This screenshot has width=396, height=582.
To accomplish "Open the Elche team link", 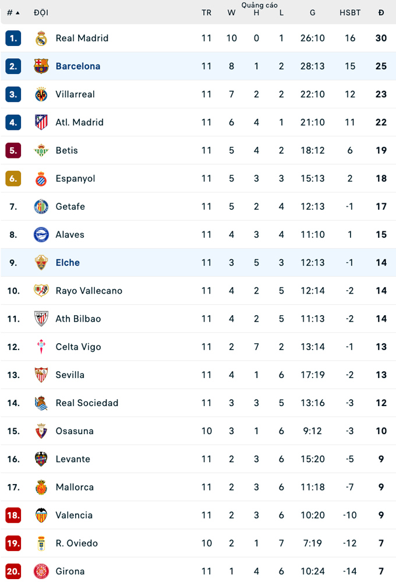I will point(68,263).
